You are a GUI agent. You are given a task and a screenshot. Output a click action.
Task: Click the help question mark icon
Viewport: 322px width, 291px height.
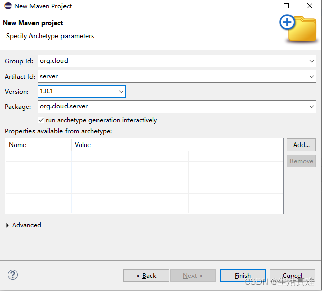[13, 275]
